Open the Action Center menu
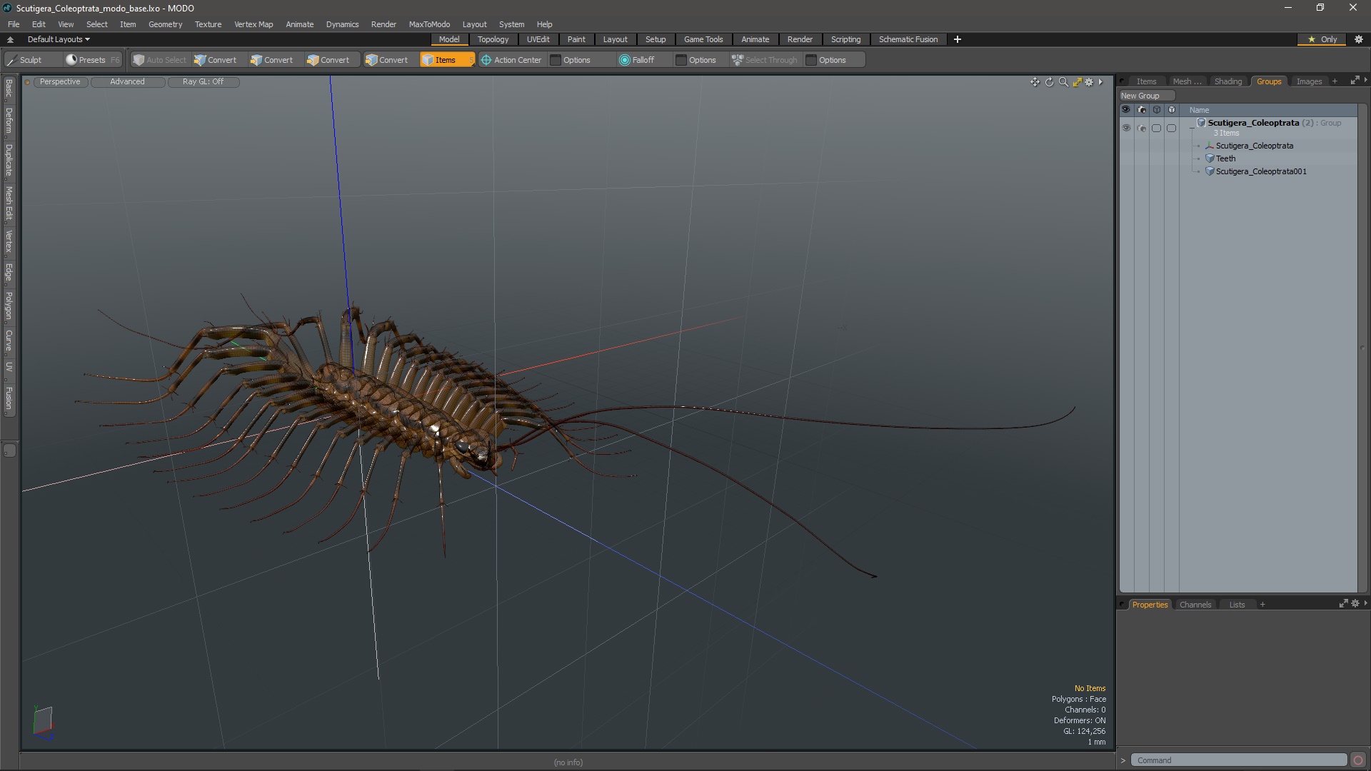The width and height of the screenshot is (1371, 771). click(511, 60)
